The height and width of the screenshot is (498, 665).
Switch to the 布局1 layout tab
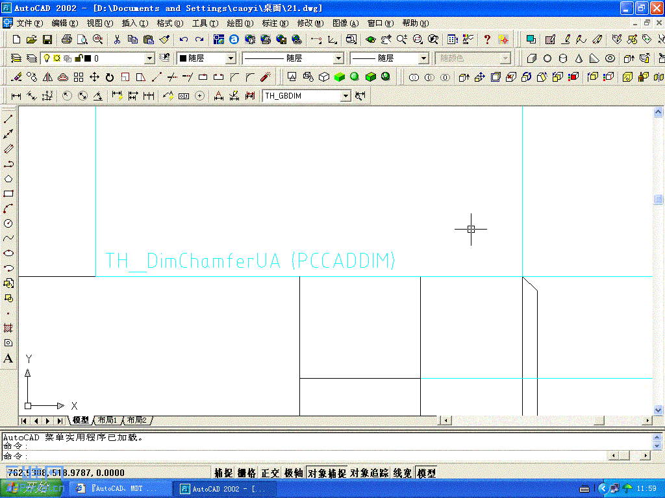pyautogui.click(x=107, y=420)
